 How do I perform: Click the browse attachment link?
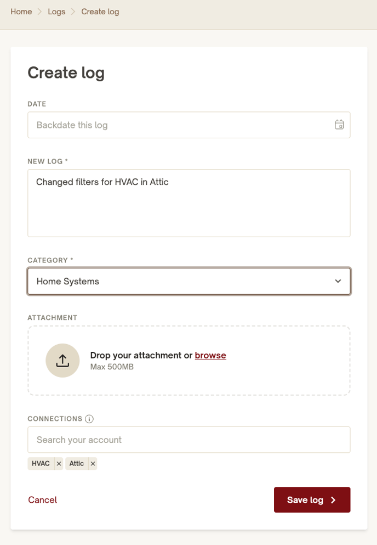coord(210,355)
